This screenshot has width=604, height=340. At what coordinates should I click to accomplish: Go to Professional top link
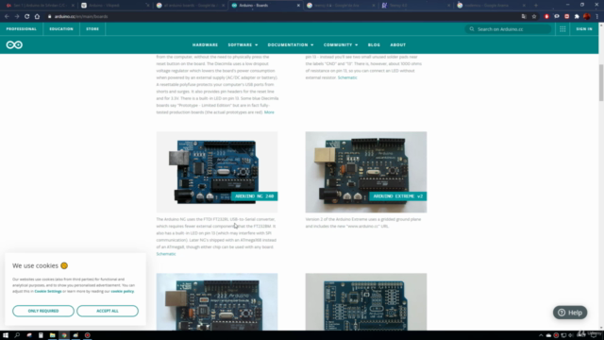tap(21, 29)
